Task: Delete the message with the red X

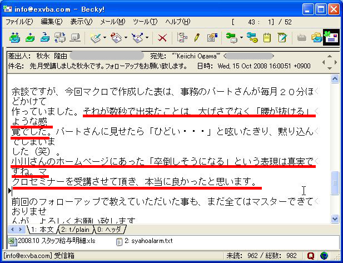Action: (162, 38)
